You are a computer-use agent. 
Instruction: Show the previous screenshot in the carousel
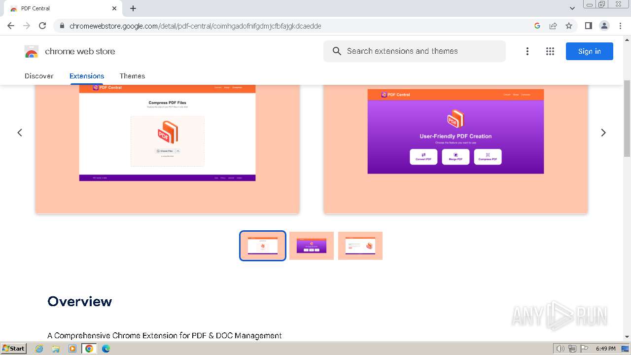click(x=20, y=133)
